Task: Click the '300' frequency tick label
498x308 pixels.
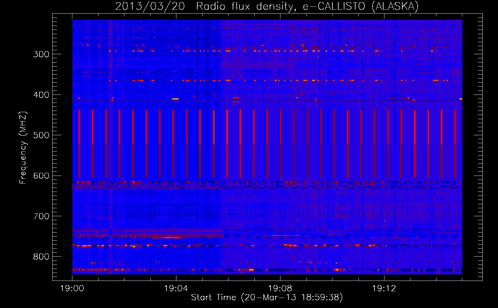Action: 41,54
